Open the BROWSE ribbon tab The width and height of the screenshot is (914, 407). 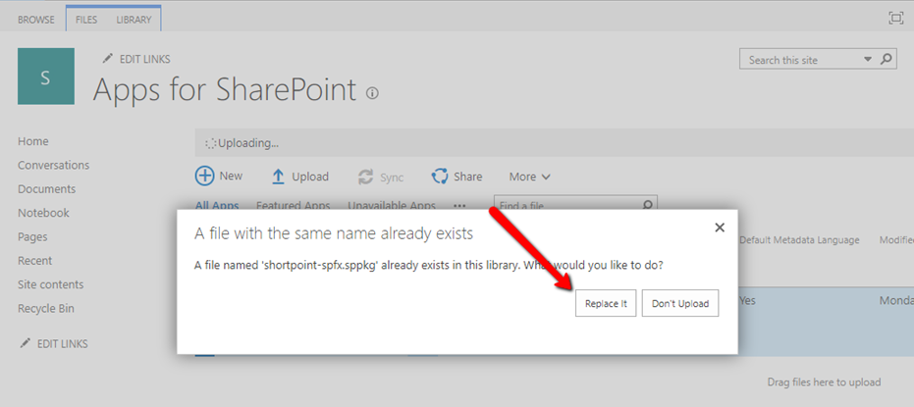coord(35,20)
